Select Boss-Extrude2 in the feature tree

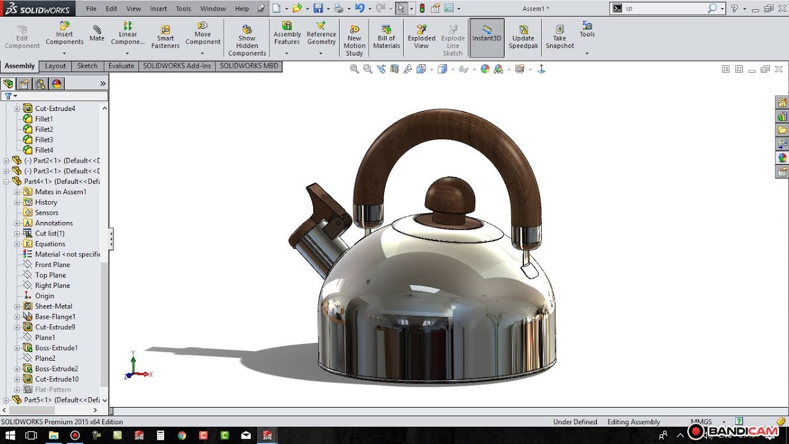(56, 369)
